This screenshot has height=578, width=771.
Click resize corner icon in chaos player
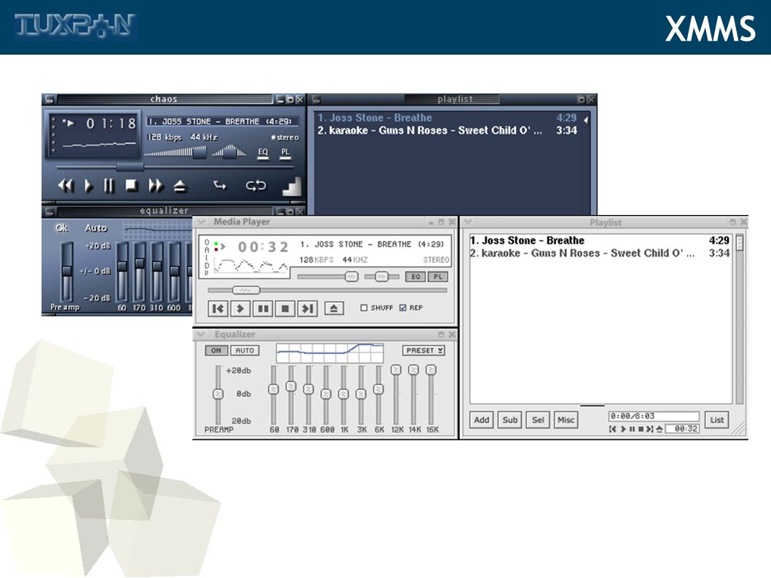pos(291,187)
